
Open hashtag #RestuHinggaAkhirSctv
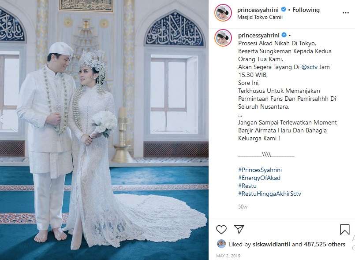point(269,194)
